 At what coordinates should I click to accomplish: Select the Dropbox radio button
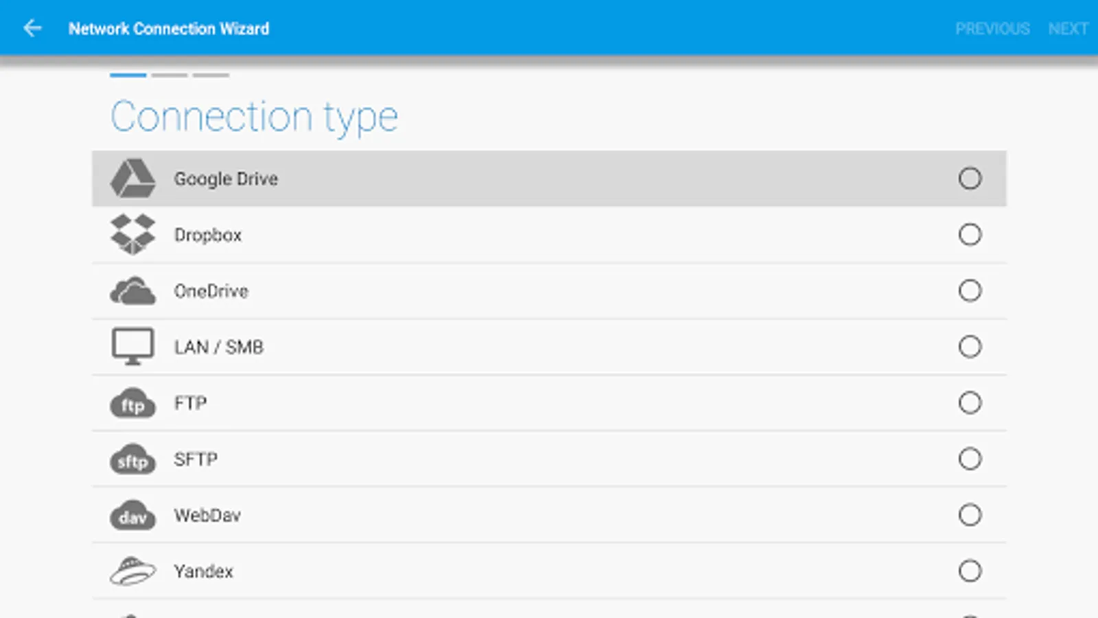tap(970, 235)
